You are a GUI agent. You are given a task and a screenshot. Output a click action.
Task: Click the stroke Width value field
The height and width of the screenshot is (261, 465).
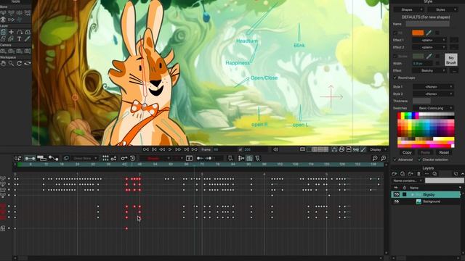tap(422, 63)
